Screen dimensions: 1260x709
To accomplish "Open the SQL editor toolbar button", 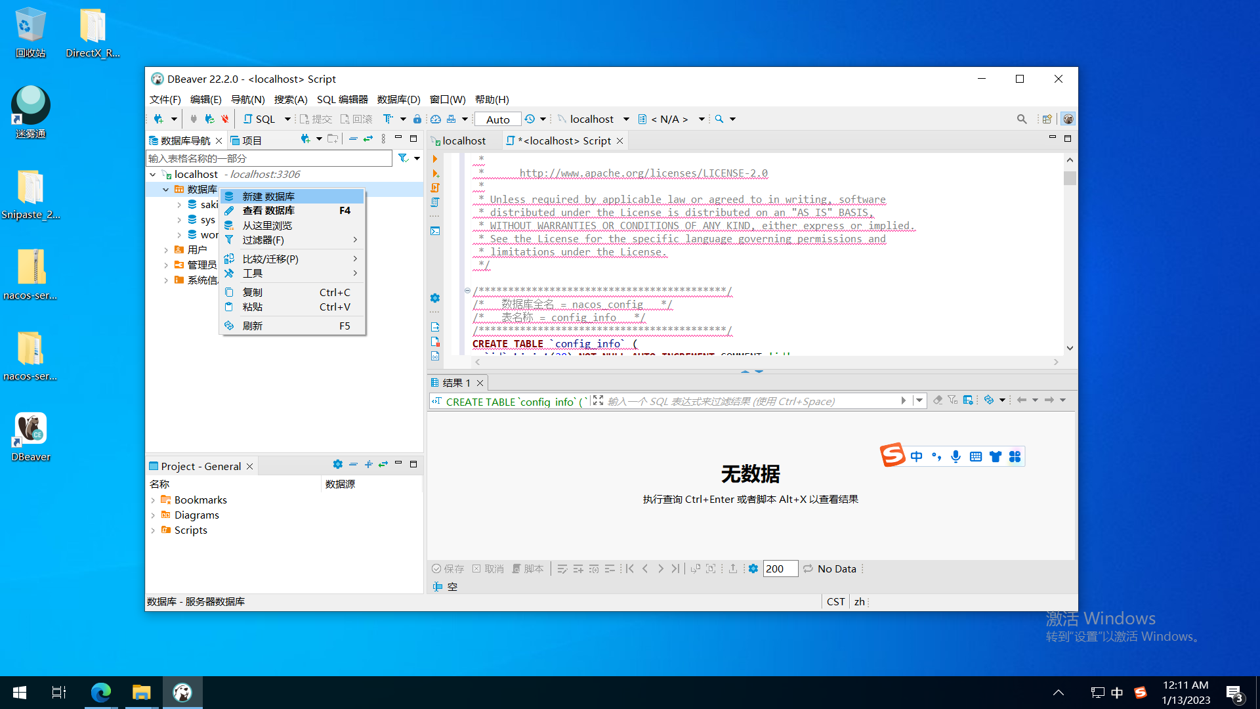I will click(259, 119).
